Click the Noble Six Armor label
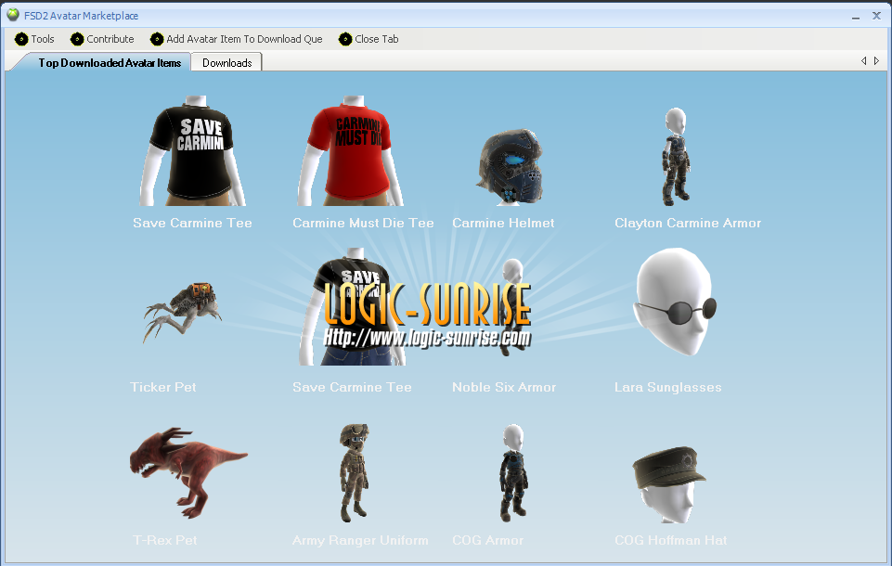The image size is (892, 566). tap(503, 387)
